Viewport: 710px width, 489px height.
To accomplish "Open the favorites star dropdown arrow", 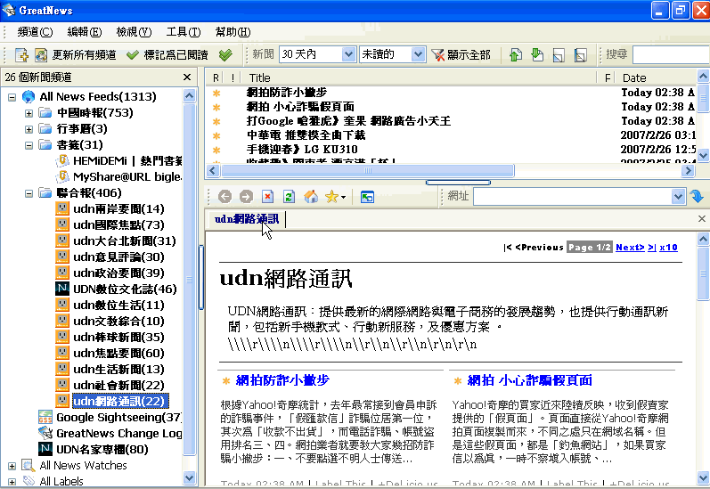I will tap(343, 198).
